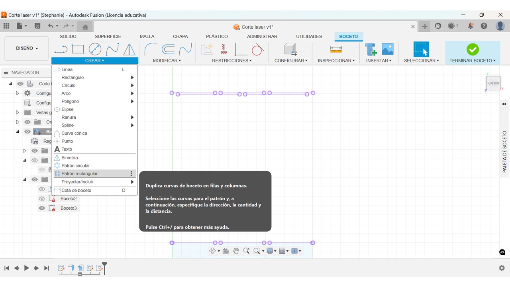Screen dimensions: 510x287
Task: Click the SUPERIOR face of view cube
Action: (x=493, y=83)
